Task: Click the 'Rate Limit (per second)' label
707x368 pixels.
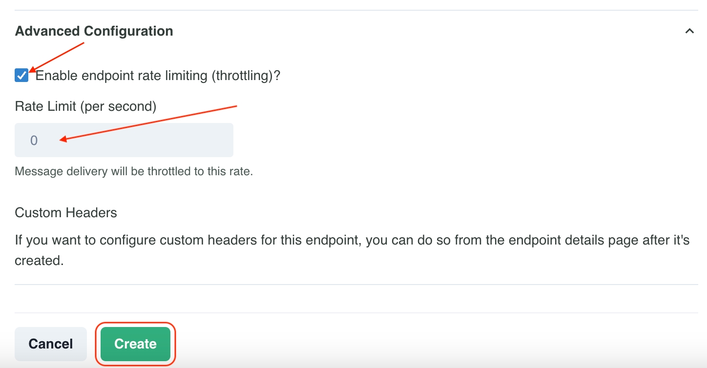Action: coord(85,106)
